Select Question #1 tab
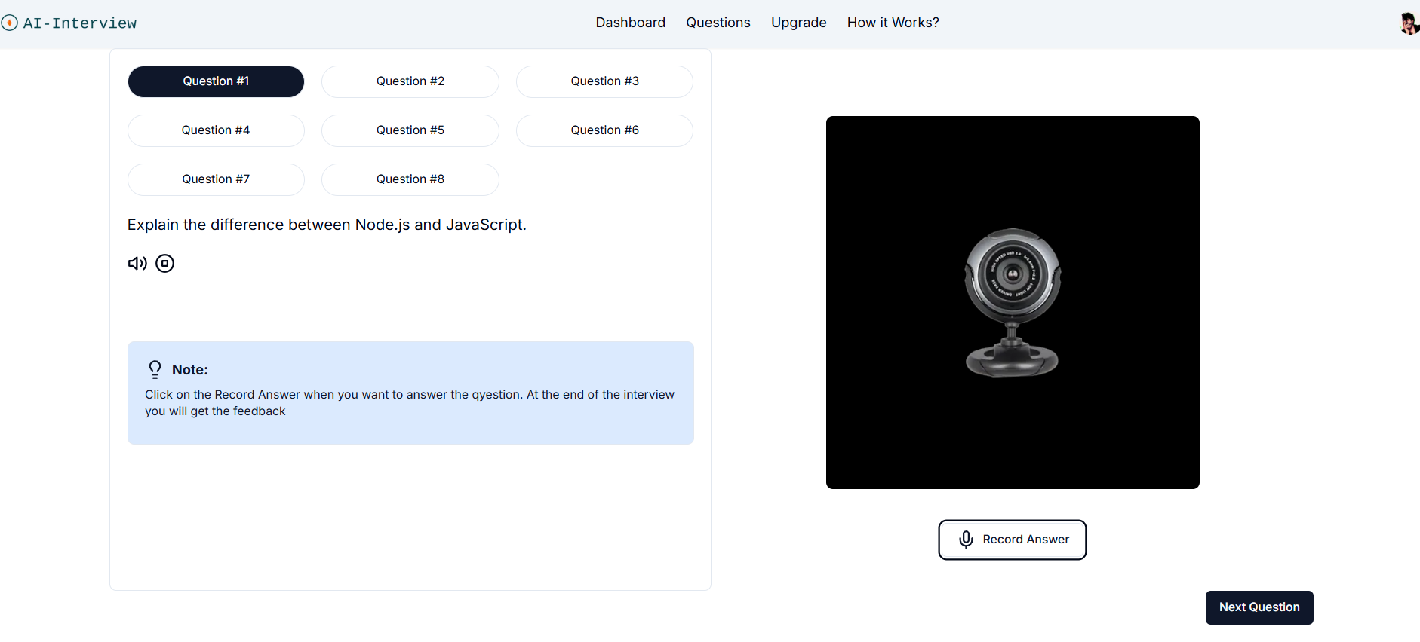Screen dimensions: 1420x642 pos(216,81)
